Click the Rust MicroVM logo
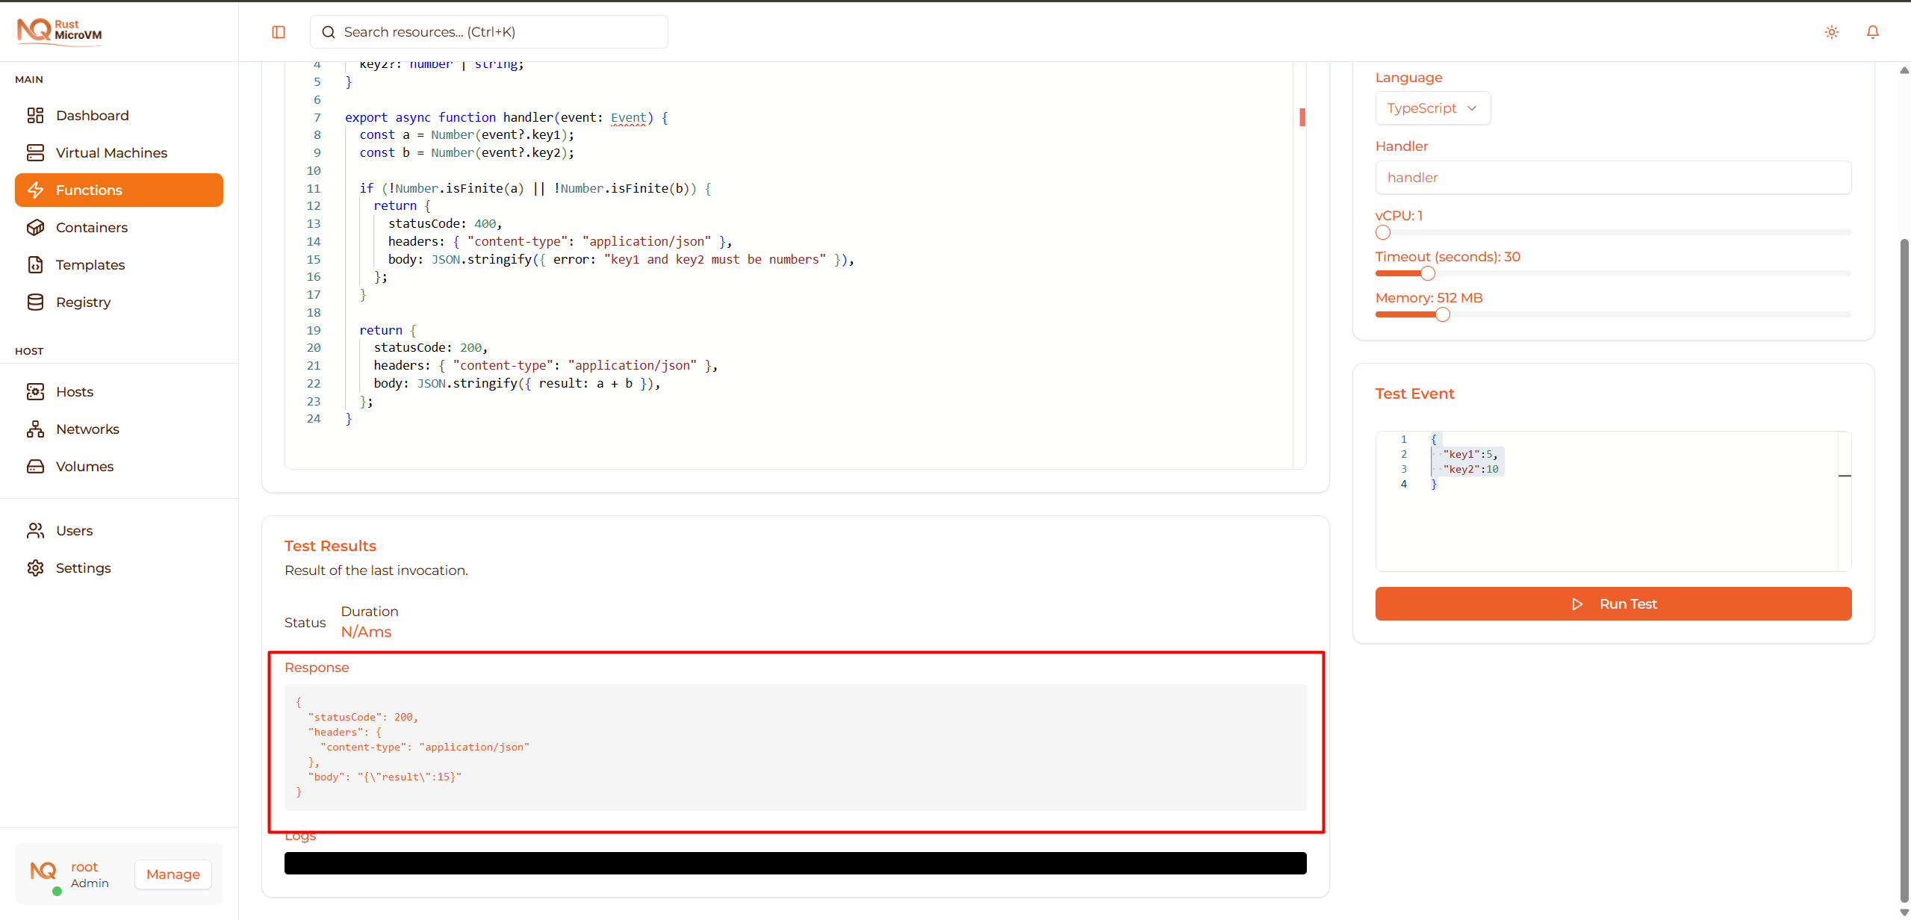Viewport: 1911px width, 920px height. click(58, 31)
